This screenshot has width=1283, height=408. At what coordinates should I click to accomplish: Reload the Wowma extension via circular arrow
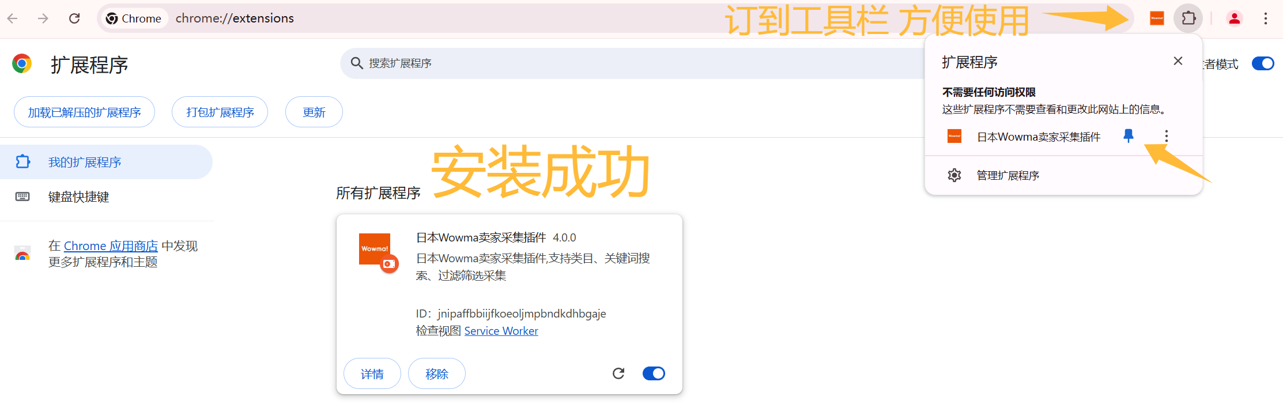[x=618, y=373]
